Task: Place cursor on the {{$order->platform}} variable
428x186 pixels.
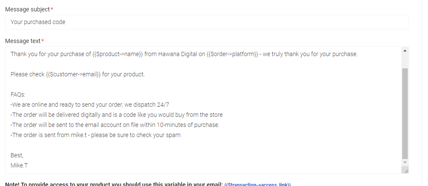Action: [x=232, y=54]
